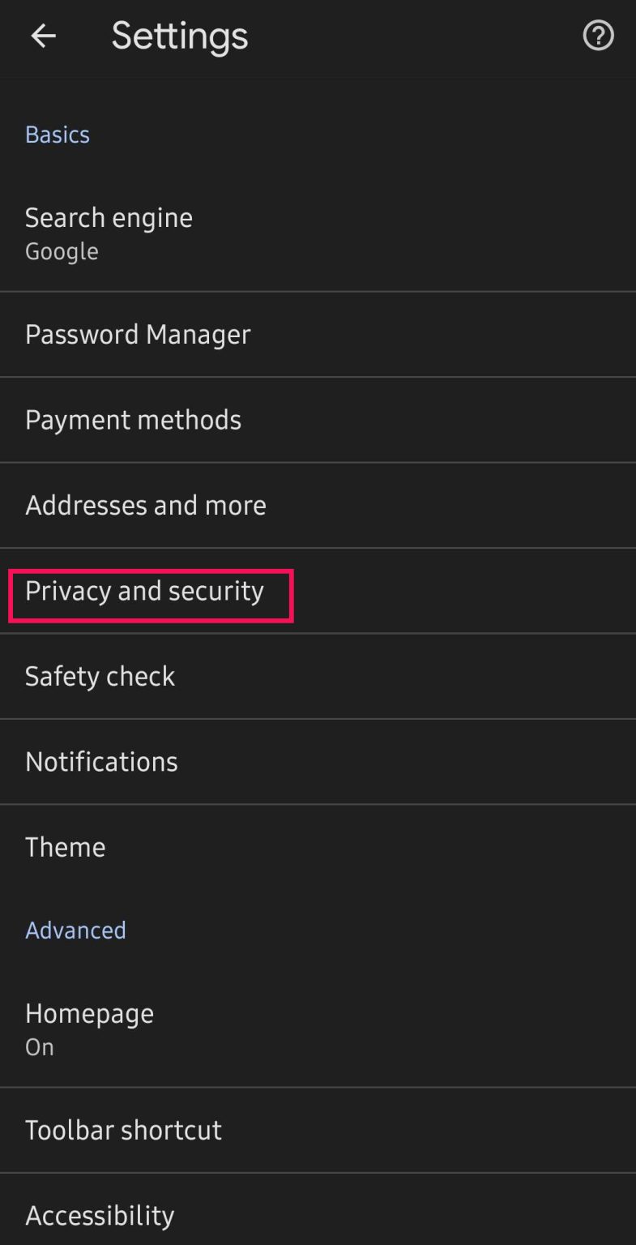This screenshot has height=1245, width=636.
Task: Tap the Basics section header
Action: coord(57,134)
